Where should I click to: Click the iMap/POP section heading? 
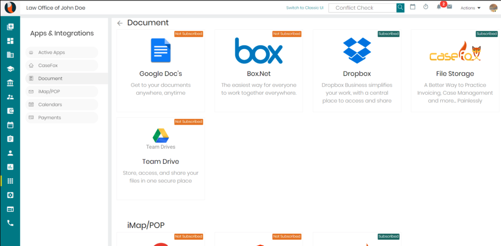[x=146, y=225]
